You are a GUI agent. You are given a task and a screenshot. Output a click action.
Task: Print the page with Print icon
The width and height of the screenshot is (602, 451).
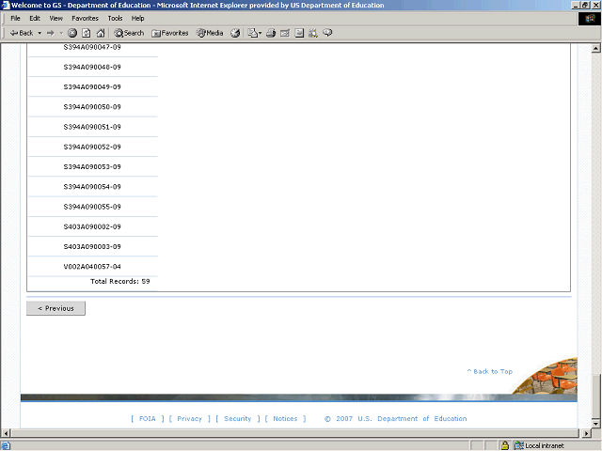(x=271, y=33)
